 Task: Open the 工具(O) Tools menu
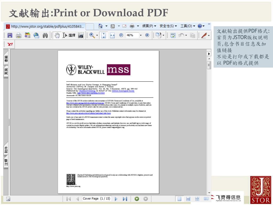[x=188, y=26]
